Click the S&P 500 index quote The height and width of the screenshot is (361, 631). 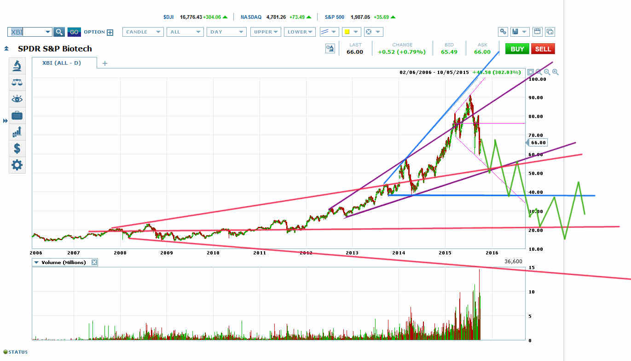pyautogui.click(x=361, y=17)
